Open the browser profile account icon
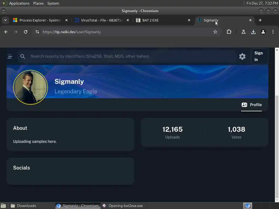This screenshot has width=279, height=209. pos(263,32)
